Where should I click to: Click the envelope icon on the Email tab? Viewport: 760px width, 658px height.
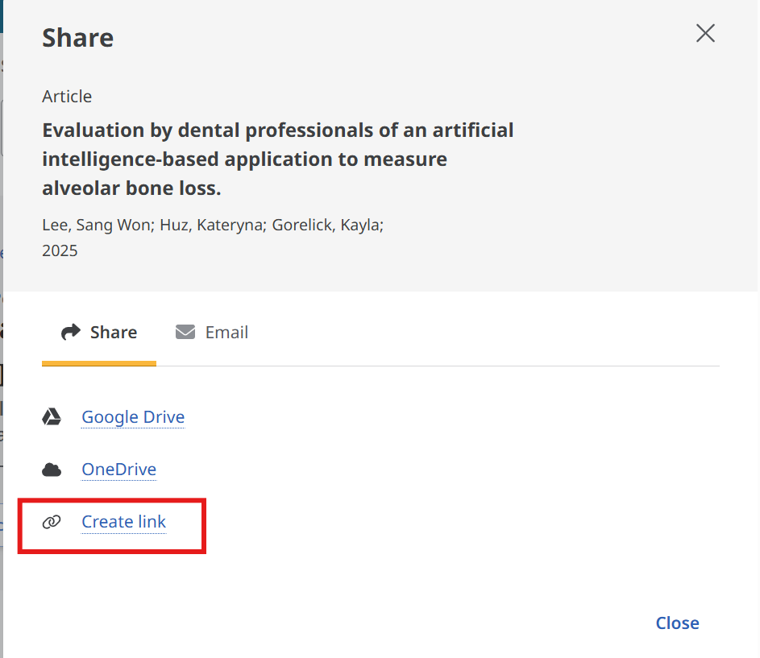coord(185,333)
